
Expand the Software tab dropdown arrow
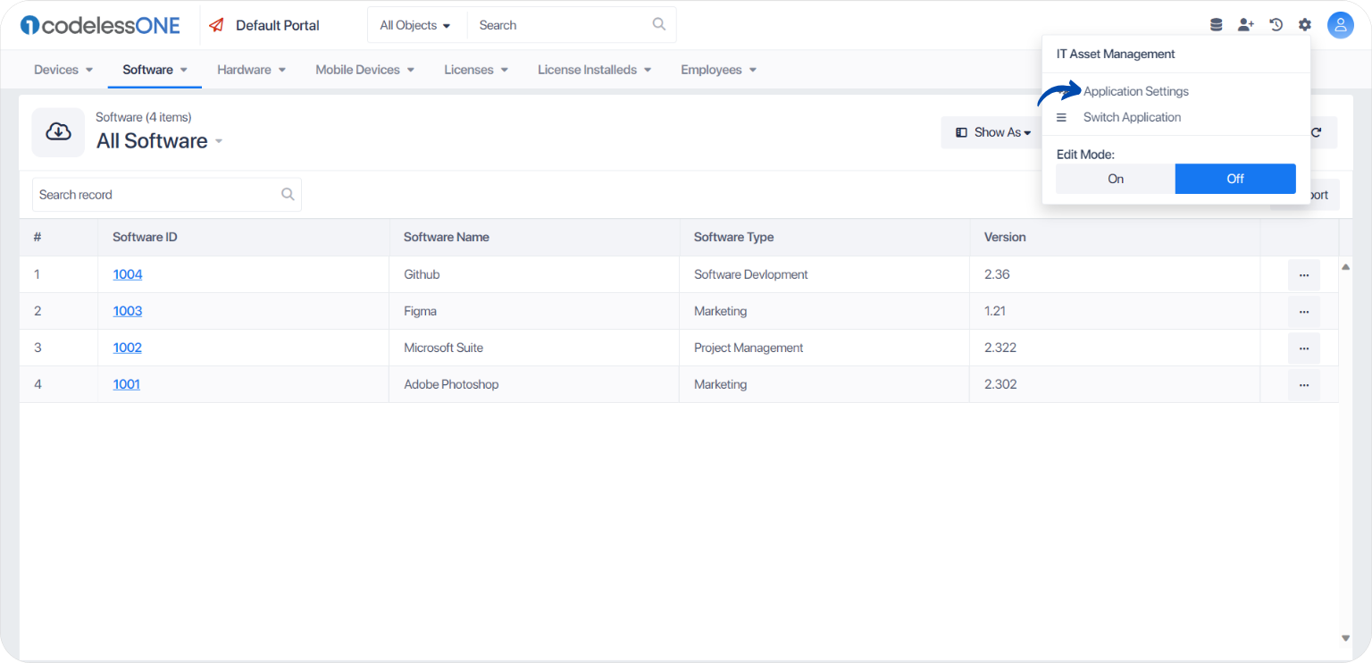(x=184, y=70)
